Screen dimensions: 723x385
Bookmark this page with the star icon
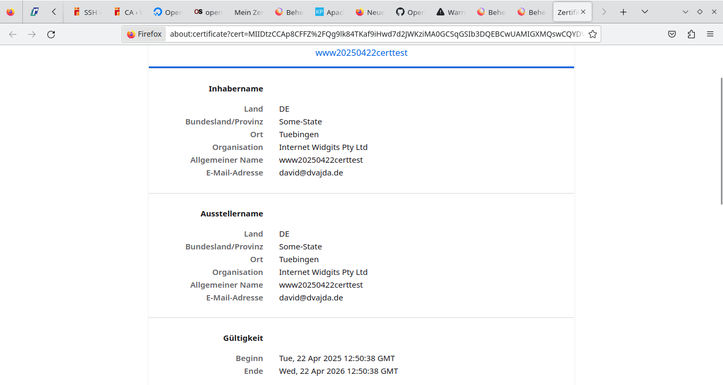tap(592, 34)
